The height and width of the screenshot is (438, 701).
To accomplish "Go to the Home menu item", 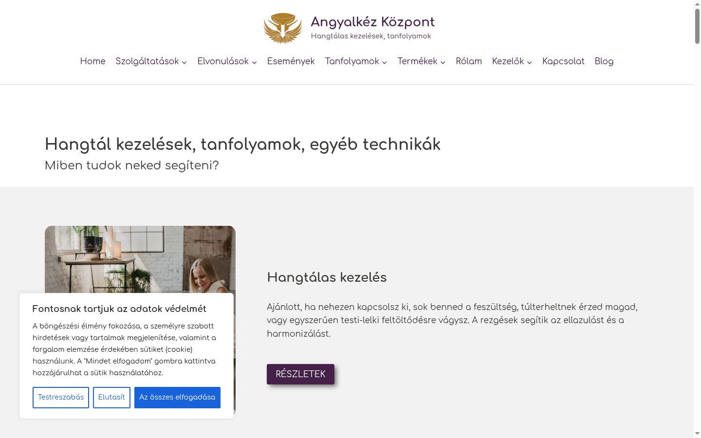I will coord(92,61).
